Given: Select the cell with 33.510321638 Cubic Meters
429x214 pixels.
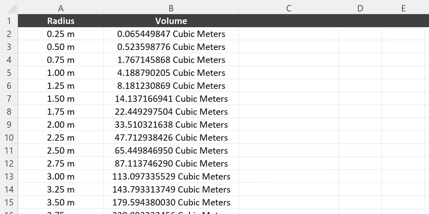Looking at the screenshot, I should click(x=171, y=124).
